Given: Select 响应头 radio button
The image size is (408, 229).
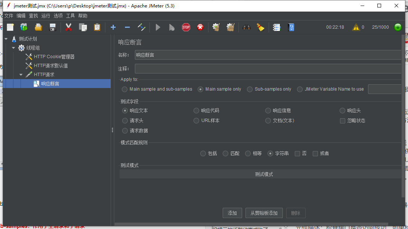Looking at the screenshot, I should [342, 111].
